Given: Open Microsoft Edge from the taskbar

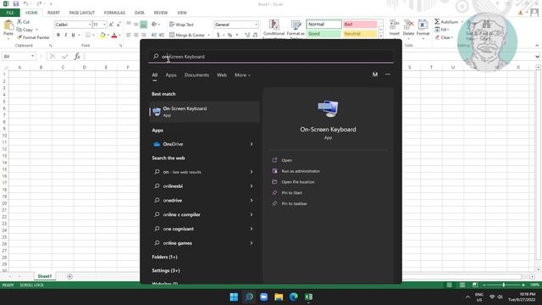Looking at the screenshot, I should [x=294, y=297].
